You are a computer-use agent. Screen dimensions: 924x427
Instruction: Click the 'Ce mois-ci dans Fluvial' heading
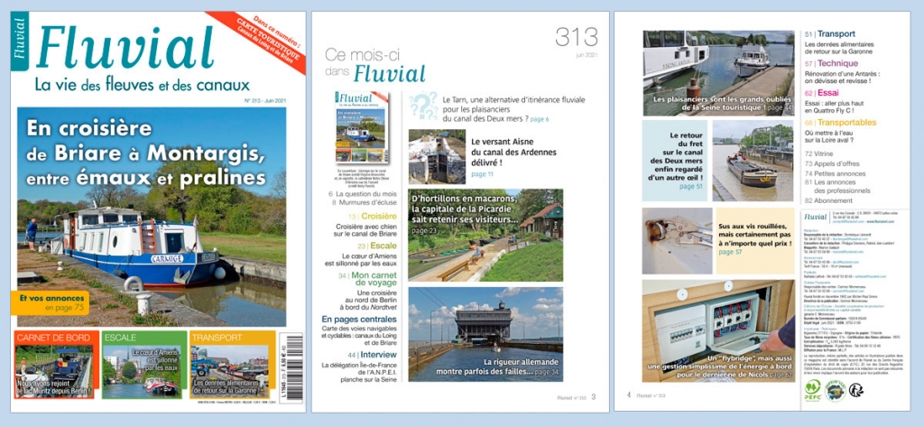(374, 64)
